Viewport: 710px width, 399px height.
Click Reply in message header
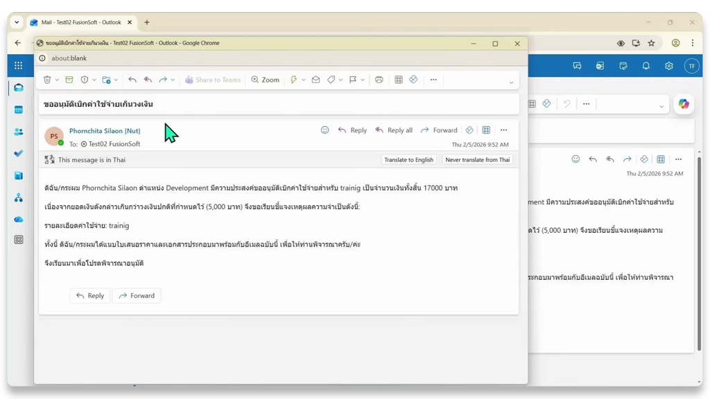pyautogui.click(x=352, y=130)
